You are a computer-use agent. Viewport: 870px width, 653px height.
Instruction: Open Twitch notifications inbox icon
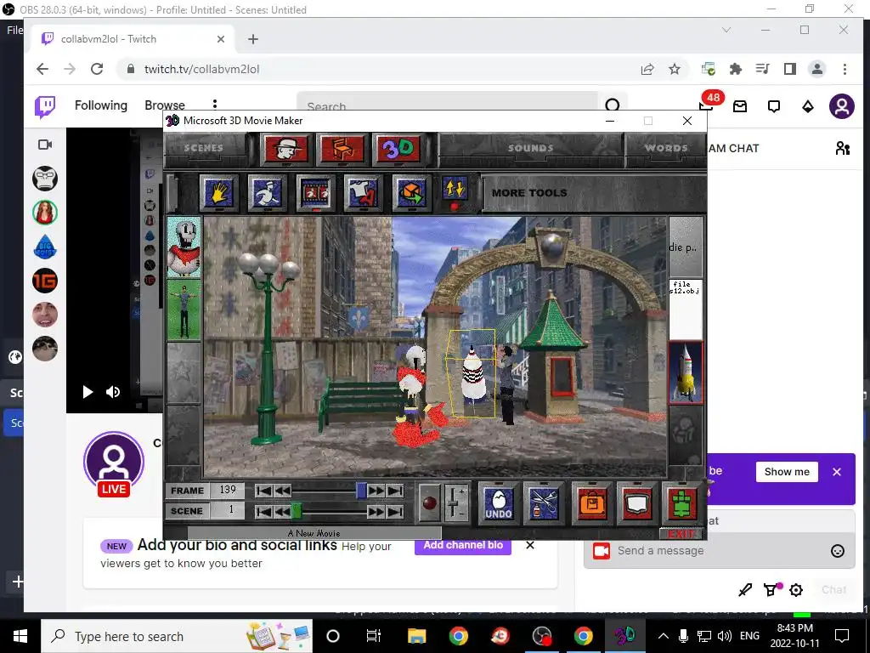[x=740, y=106]
